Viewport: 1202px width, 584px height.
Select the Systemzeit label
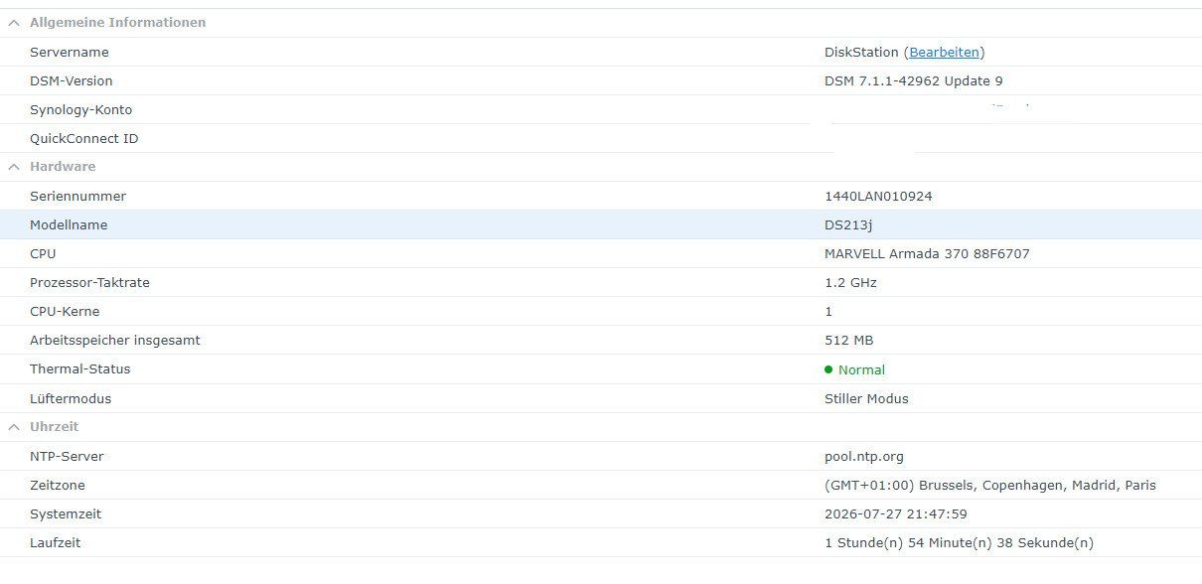[66, 514]
